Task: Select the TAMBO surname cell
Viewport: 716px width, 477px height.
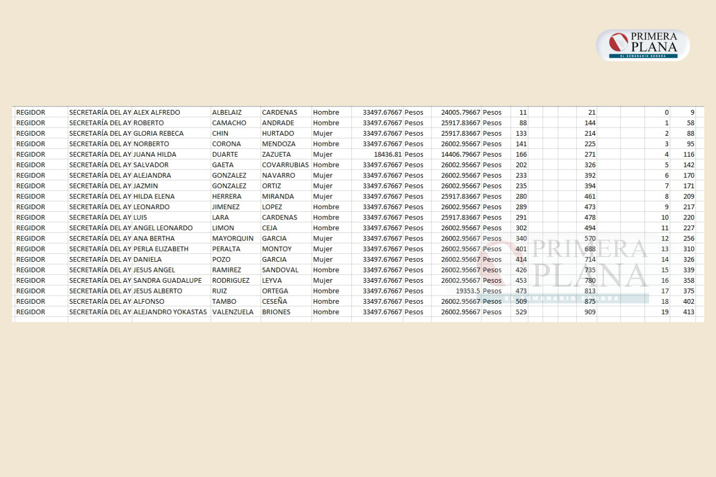Action: (x=224, y=302)
